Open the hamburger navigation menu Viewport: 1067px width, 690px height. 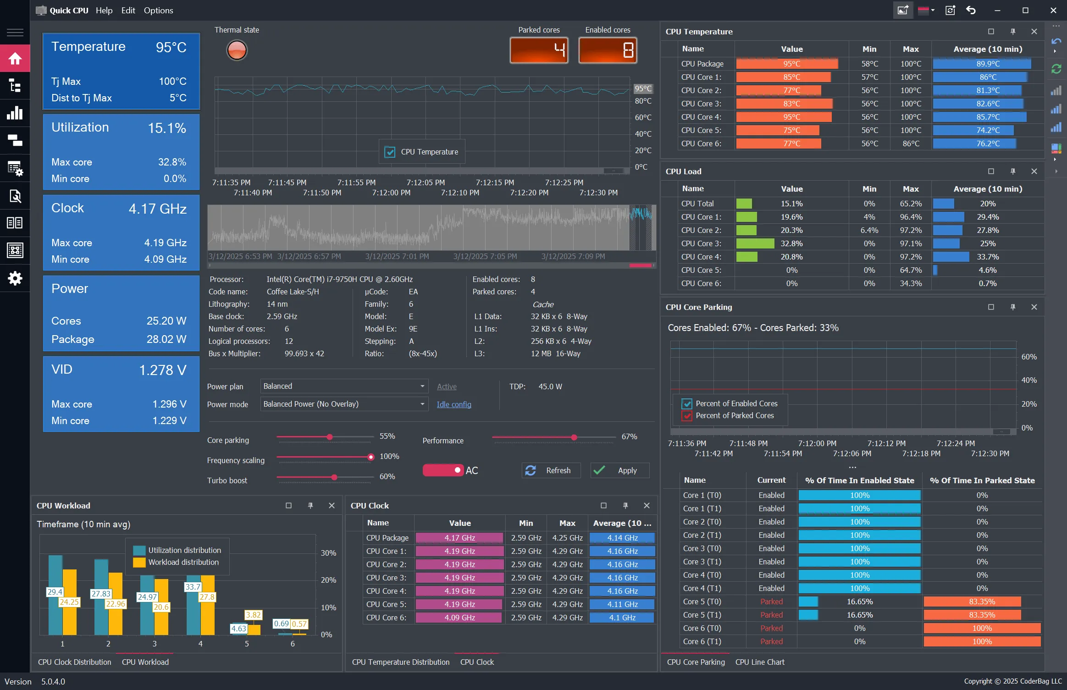pos(15,32)
